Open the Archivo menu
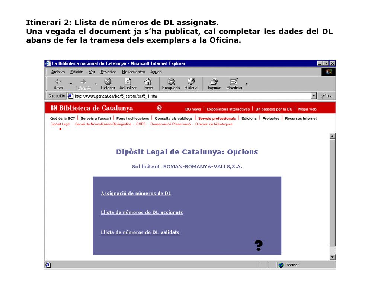The height and width of the screenshot is (285, 381). pos(58,72)
